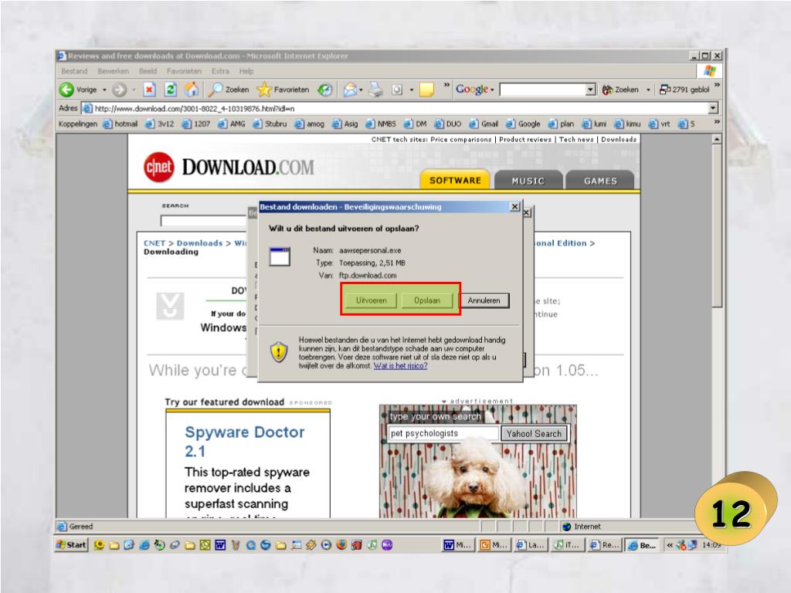Open the Spyware Doctor 2.1 link
The width and height of the screenshot is (791, 593).
point(245,441)
